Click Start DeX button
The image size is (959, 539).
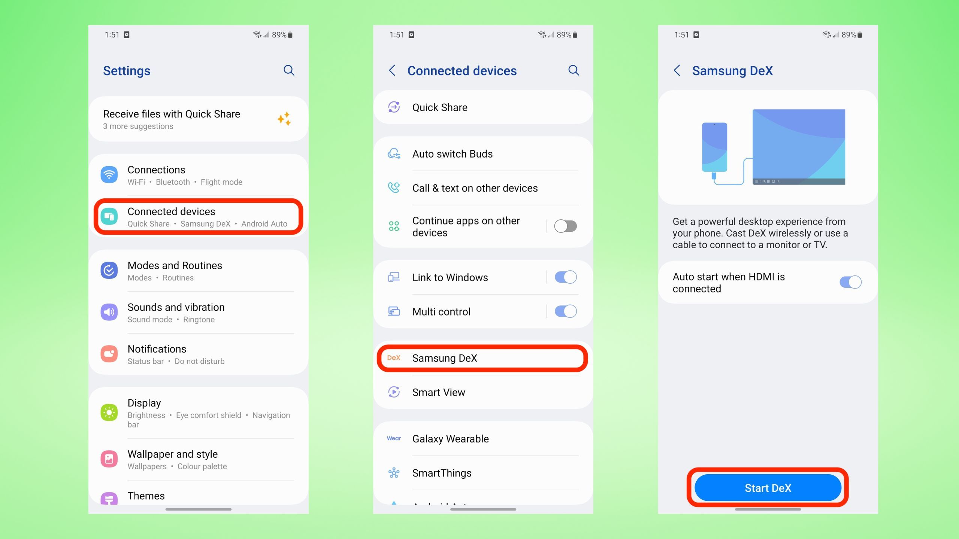(767, 487)
